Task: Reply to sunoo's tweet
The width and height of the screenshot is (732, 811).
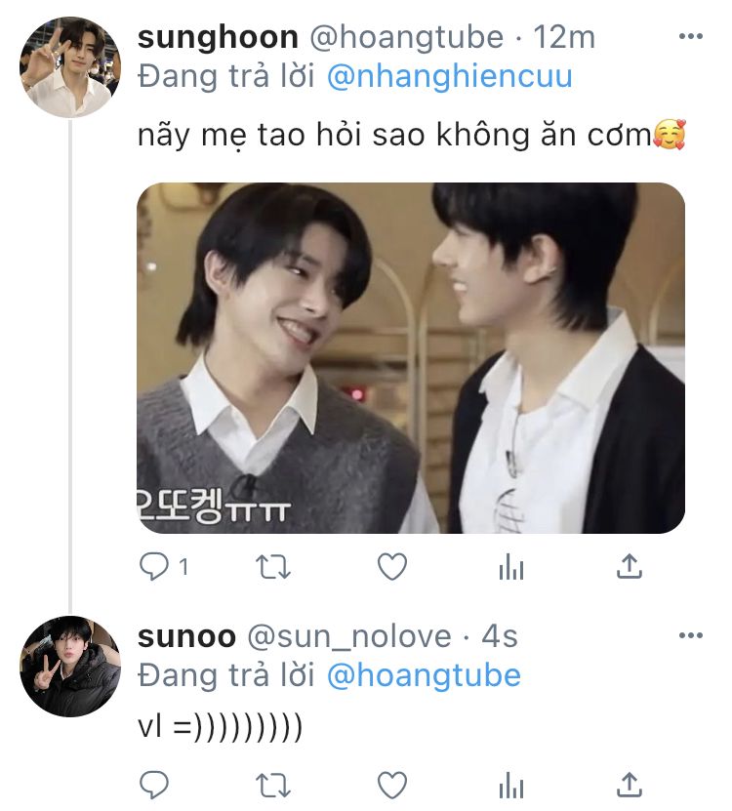Action: (x=154, y=784)
